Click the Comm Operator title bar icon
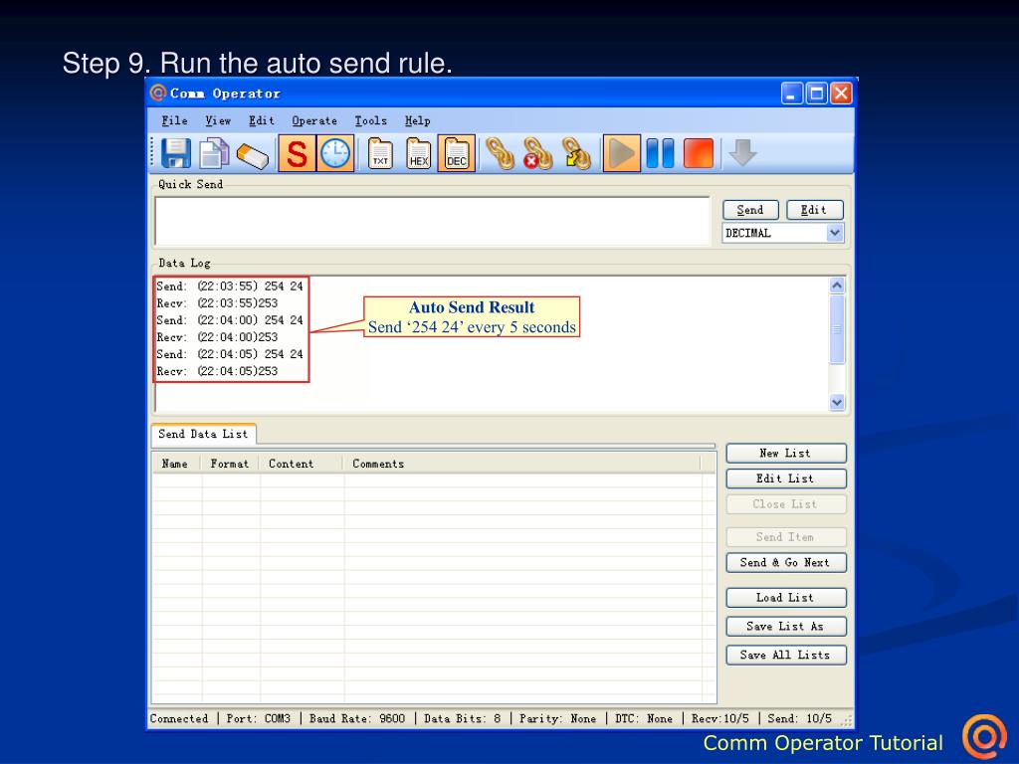 pos(158,93)
